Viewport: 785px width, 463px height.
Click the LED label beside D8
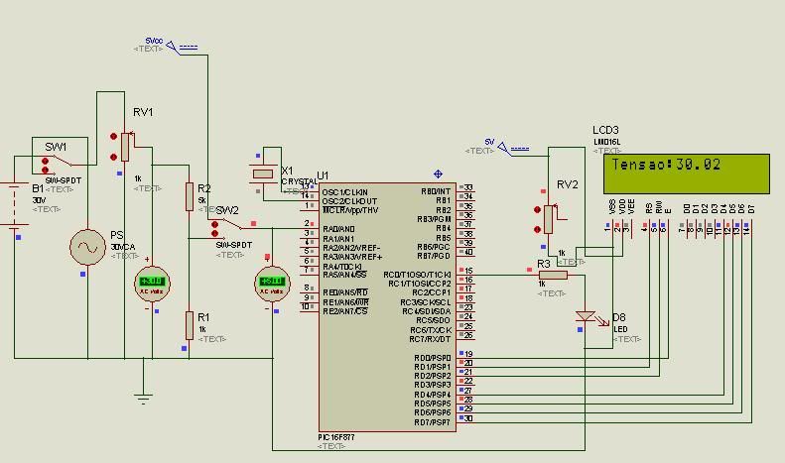pyautogui.click(x=620, y=329)
